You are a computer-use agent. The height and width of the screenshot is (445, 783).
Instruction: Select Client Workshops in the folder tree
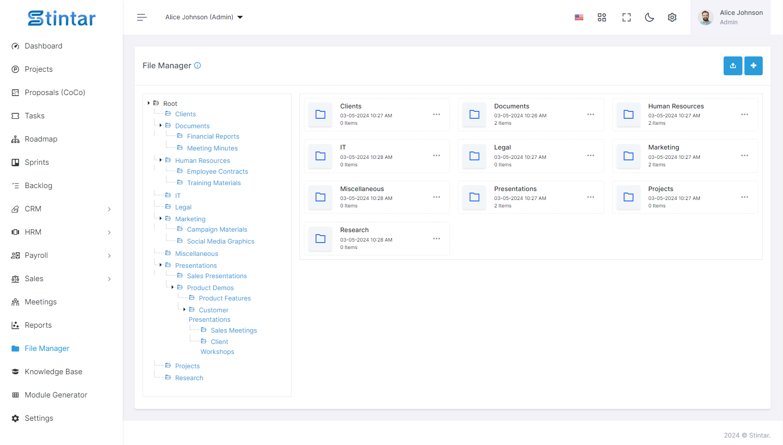point(217,346)
